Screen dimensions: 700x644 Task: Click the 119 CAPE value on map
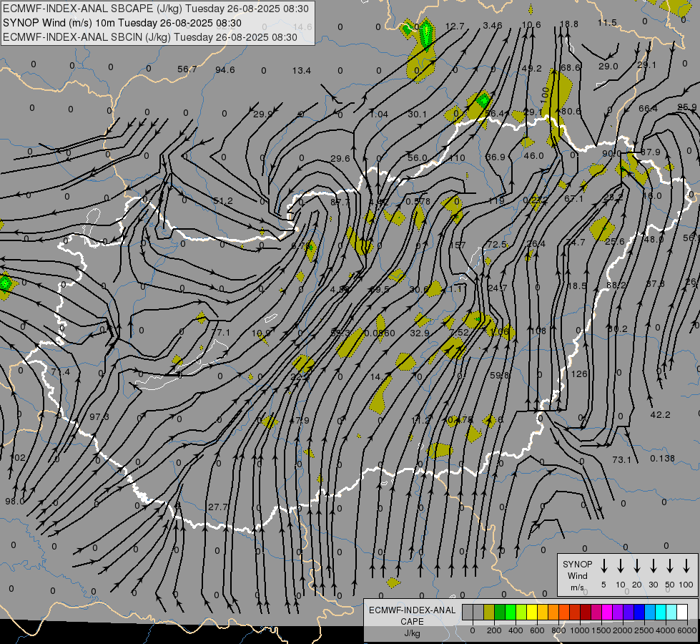tap(496, 200)
